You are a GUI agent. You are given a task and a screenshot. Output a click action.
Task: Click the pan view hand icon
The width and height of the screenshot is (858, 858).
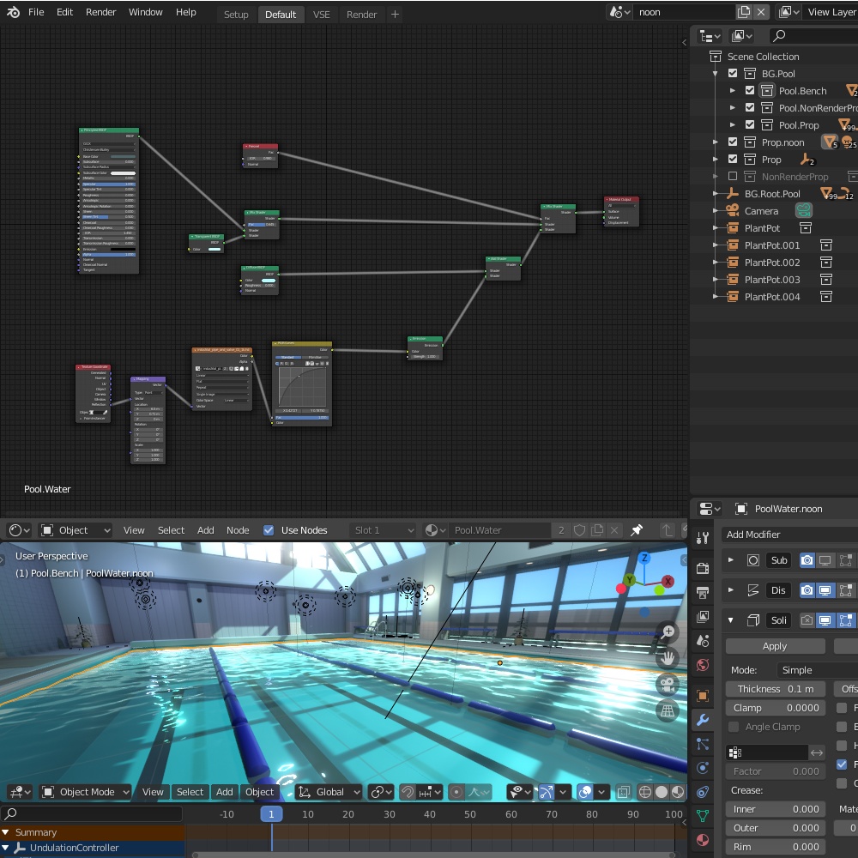[x=668, y=658]
